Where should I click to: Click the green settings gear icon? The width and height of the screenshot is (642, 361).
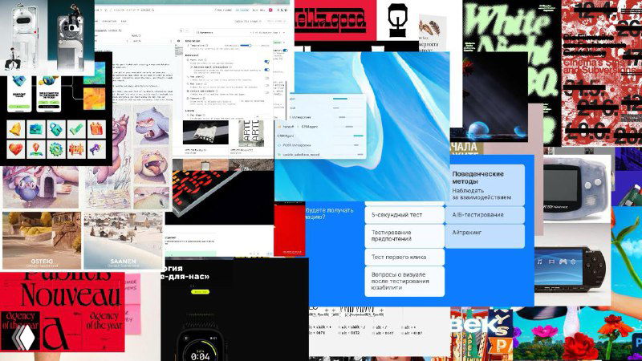[55, 149]
